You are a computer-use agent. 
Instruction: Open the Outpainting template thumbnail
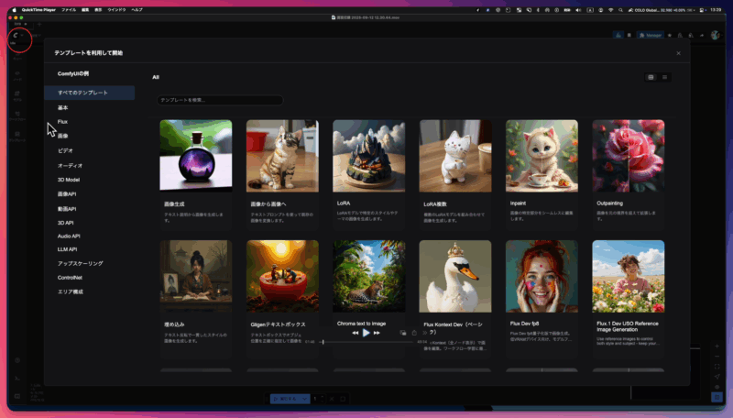[x=628, y=154]
